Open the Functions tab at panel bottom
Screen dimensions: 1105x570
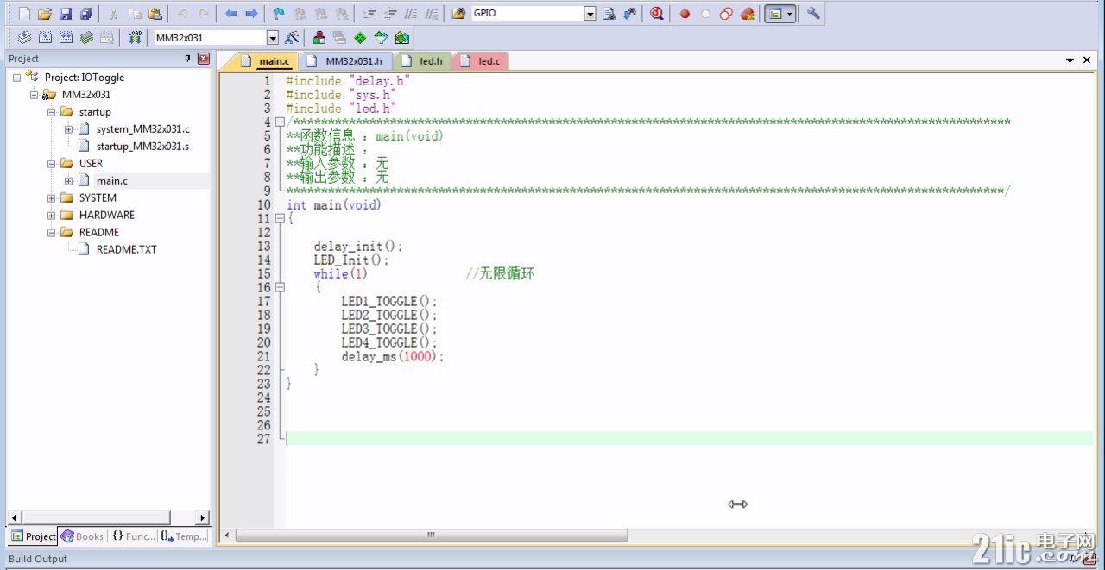(132, 536)
